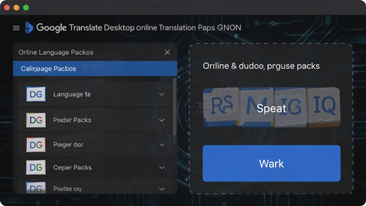Click the Google Translate logo icon
Screen dimensions: 366x206
29,28
